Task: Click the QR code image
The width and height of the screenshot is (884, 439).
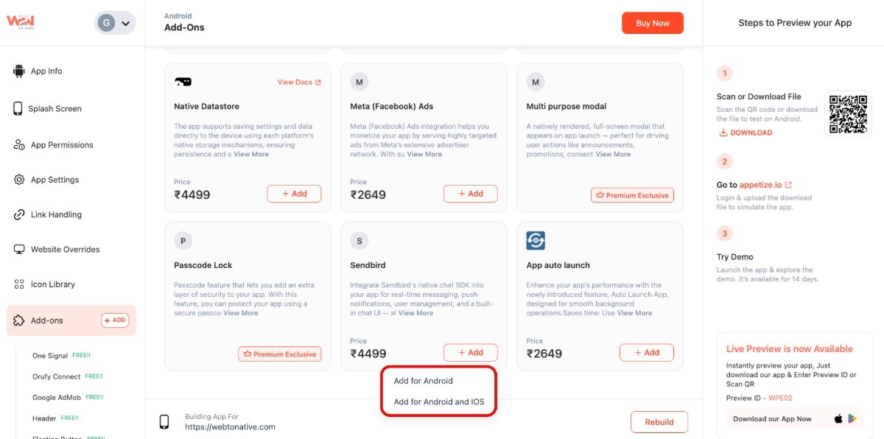Action: pyautogui.click(x=848, y=113)
